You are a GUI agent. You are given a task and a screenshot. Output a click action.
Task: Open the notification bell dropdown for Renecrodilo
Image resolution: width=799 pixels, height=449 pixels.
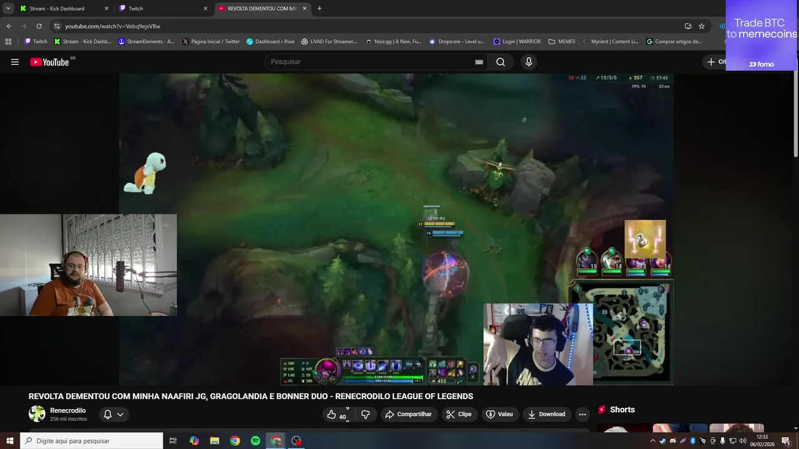(x=113, y=414)
